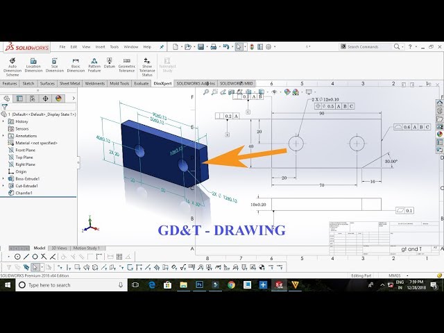The width and height of the screenshot is (444, 333).
Task: Select the Location Dimension tool
Action: pyautogui.click(x=33, y=65)
